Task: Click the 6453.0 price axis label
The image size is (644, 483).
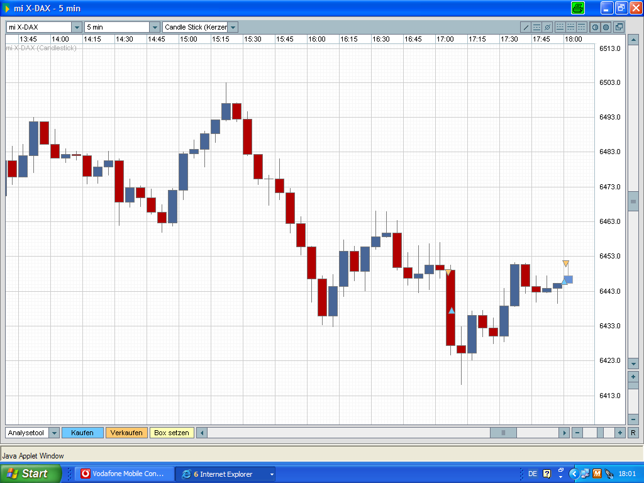Action: [609, 257]
